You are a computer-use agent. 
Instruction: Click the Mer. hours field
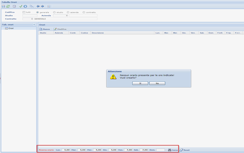(97, 150)
